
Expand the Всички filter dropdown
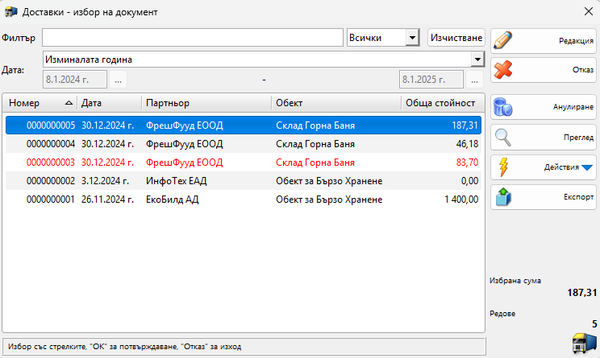(412, 38)
